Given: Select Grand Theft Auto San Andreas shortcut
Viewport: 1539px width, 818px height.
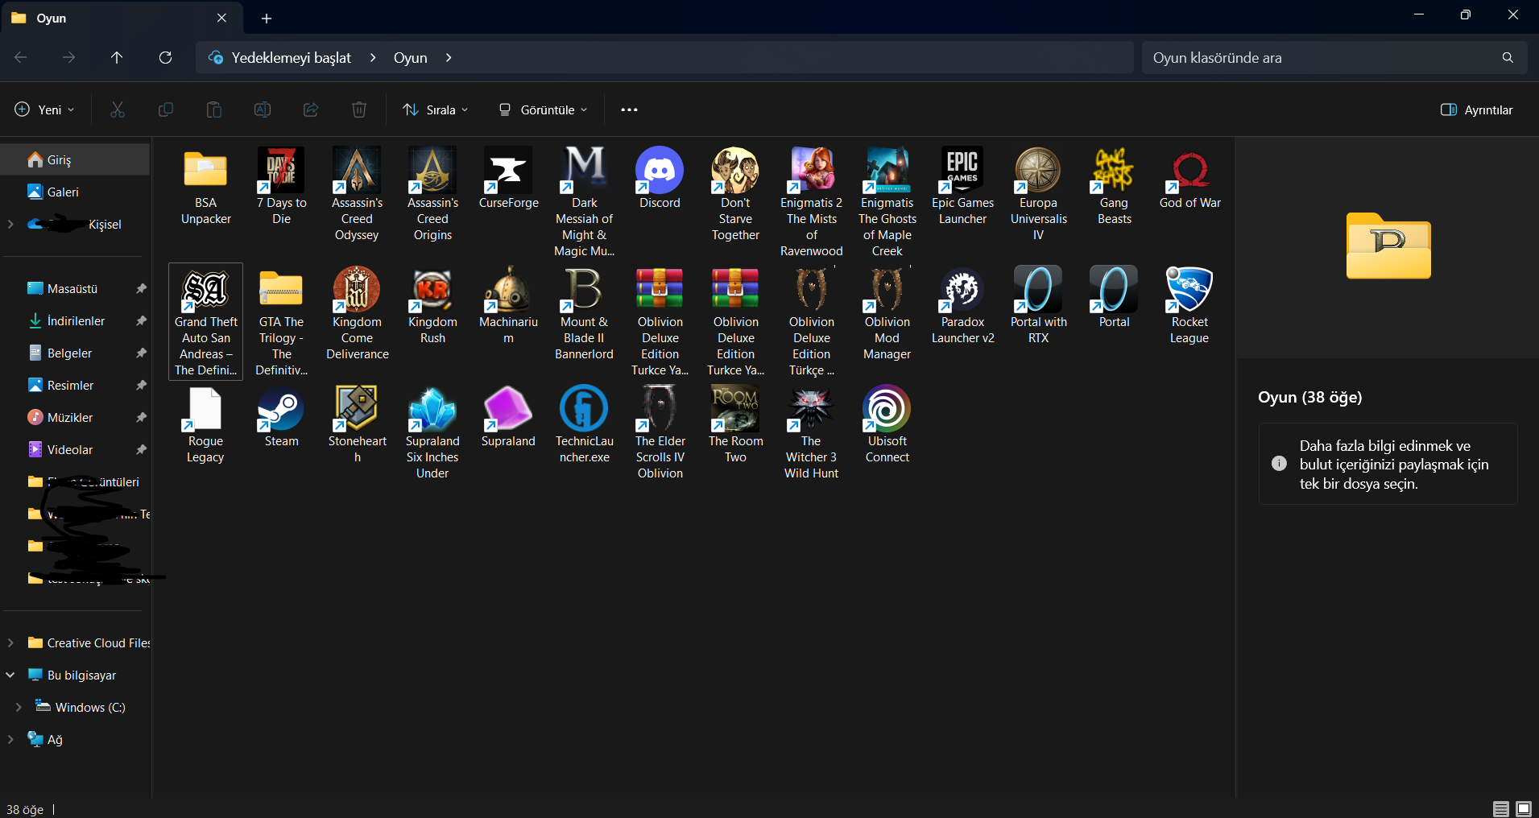Looking at the screenshot, I should click(x=205, y=321).
